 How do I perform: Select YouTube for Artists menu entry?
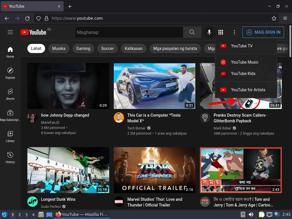tap(246, 90)
